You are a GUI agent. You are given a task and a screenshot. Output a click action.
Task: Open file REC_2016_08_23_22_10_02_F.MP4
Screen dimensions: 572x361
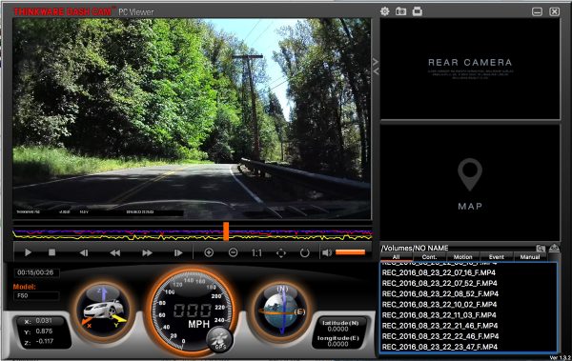tap(439, 304)
